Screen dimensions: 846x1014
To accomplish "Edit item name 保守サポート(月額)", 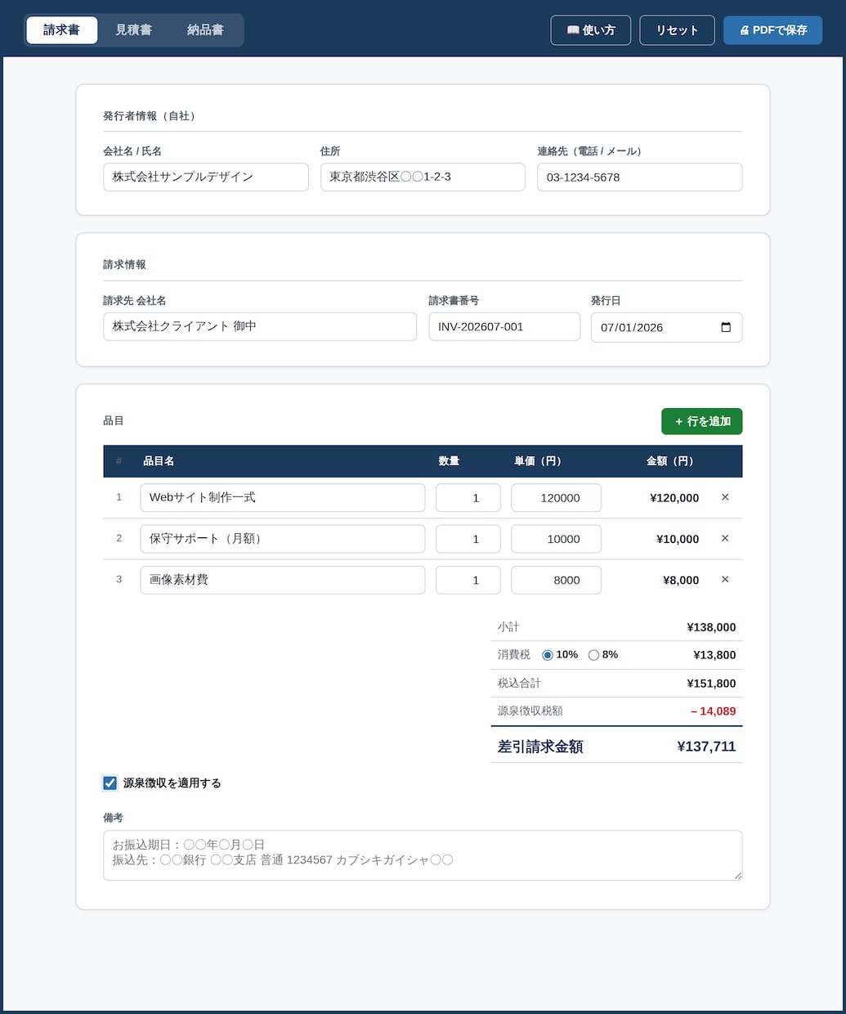I will coord(283,538).
